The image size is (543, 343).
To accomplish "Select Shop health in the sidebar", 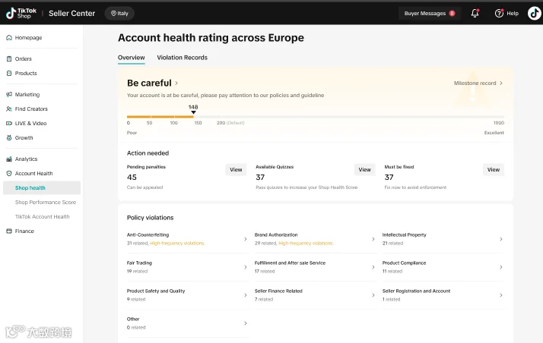I will [42, 188].
